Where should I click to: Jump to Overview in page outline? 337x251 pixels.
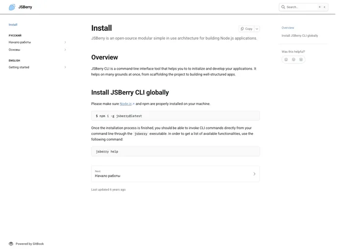[x=288, y=28]
